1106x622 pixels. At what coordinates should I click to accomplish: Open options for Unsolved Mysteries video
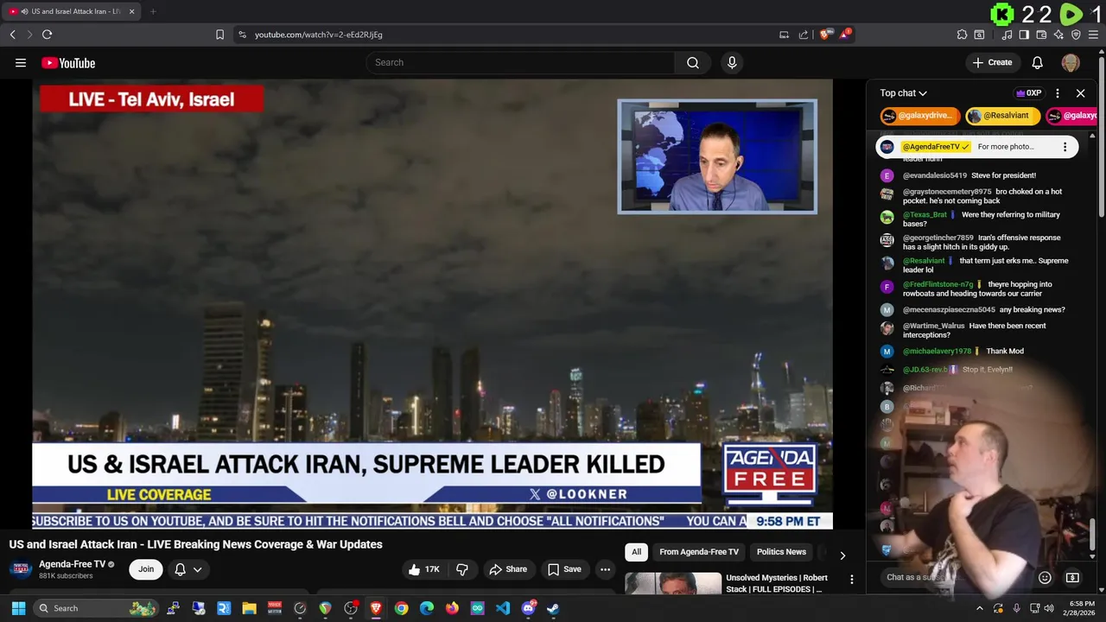(851, 580)
